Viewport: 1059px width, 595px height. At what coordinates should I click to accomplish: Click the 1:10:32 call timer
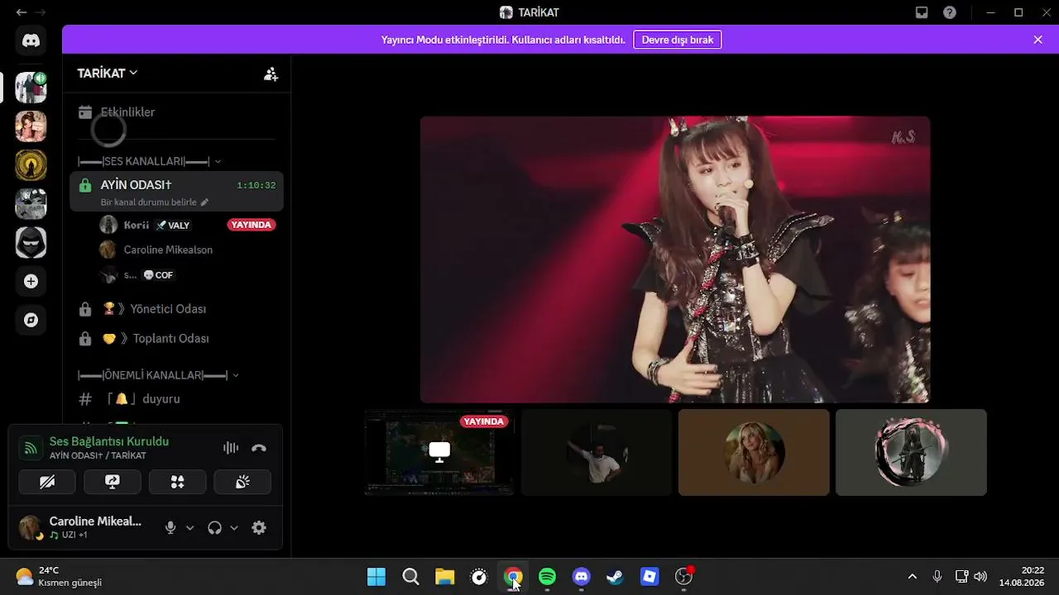(x=256, y=185)
